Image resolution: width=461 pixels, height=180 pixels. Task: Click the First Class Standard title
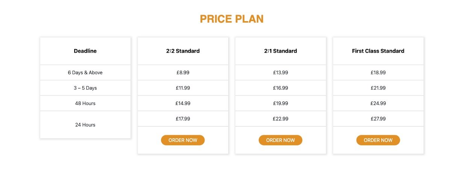pyautogui.click(x=378, y=51)
